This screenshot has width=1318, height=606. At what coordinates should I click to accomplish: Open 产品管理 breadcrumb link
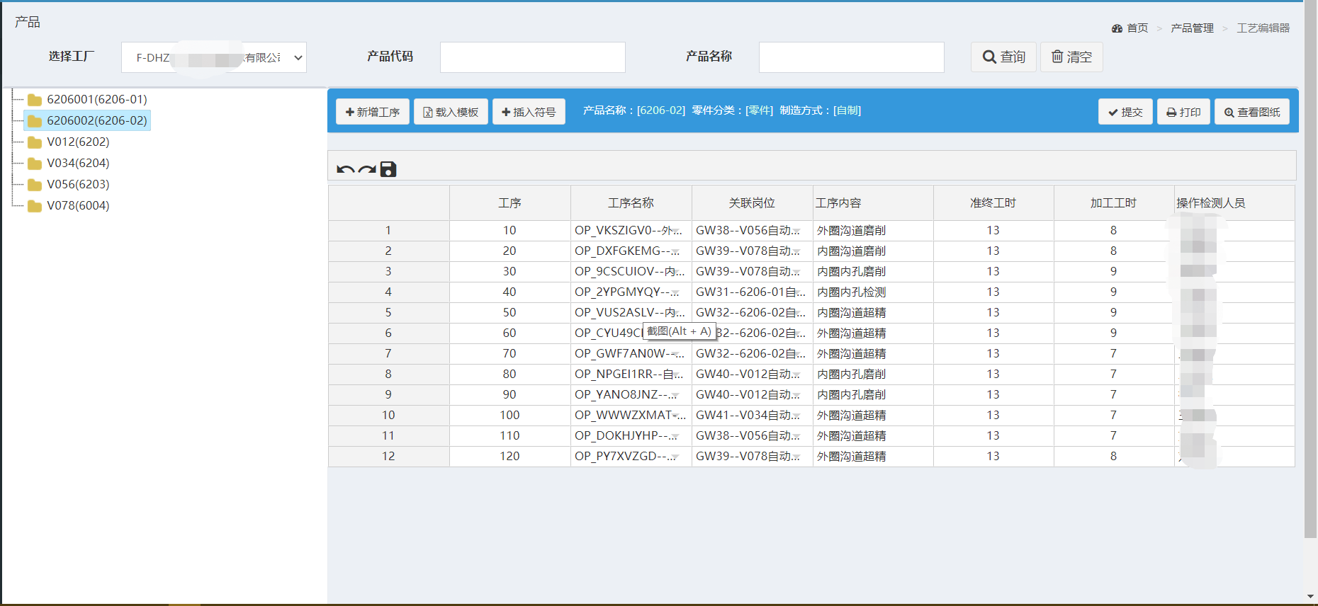[1192, 28]
